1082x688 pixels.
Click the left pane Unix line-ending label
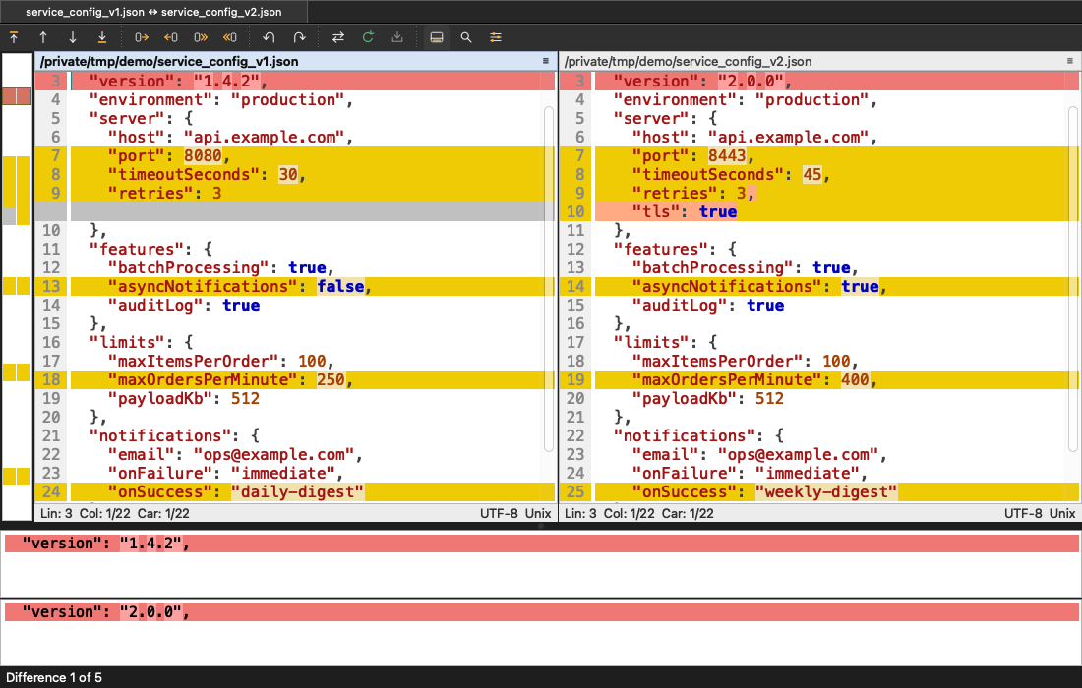(x=538, y=514)
